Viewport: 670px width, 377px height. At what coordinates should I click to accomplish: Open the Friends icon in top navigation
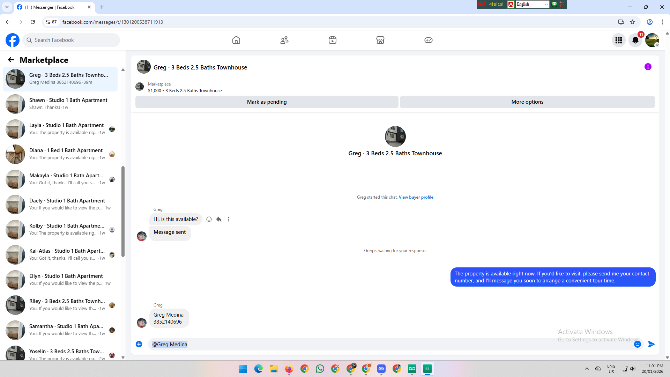(x=284, y=40)
